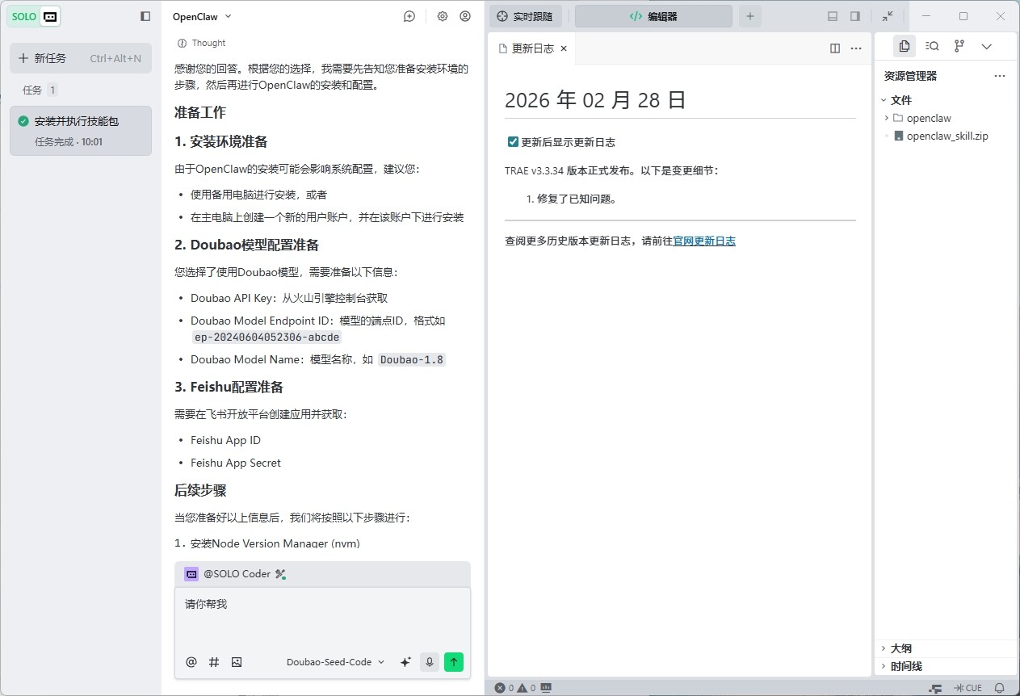Open the 官网更新日志 link
The image size is (1020, 696).
point(704,241)
